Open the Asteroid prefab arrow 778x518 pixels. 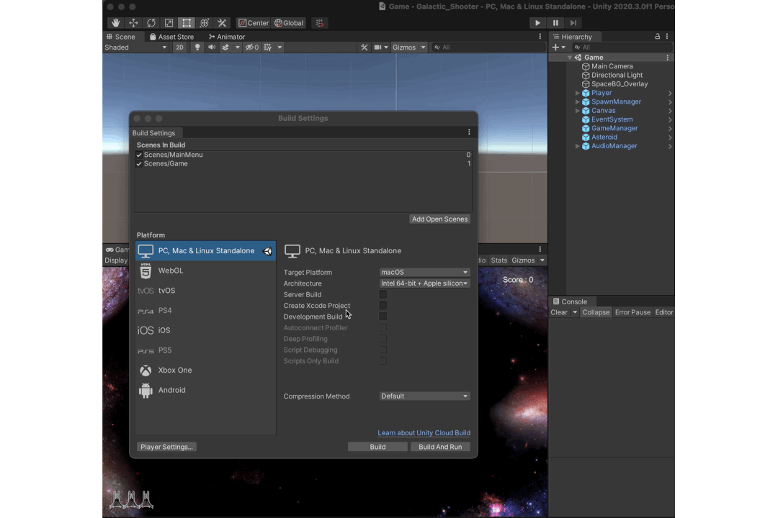click(670, 137)
